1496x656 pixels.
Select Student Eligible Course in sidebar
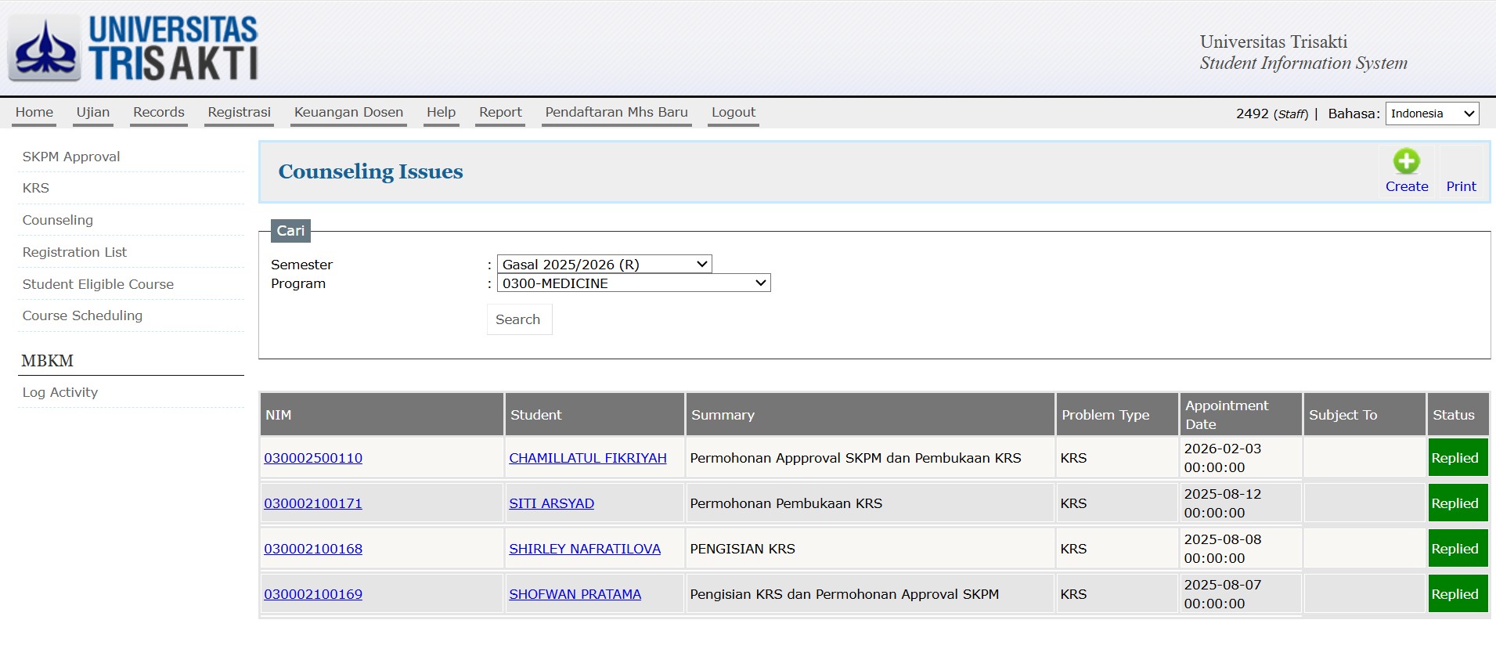[x=98, y=284]
